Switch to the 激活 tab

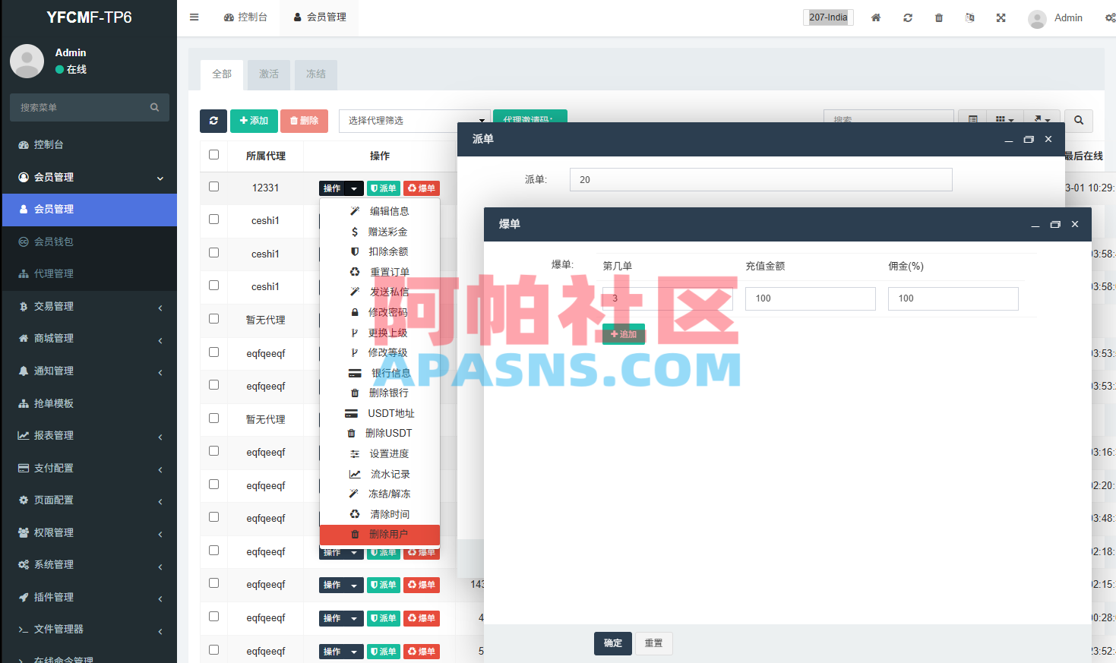pos(269,74)
